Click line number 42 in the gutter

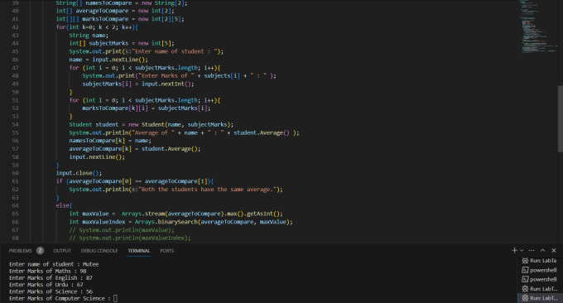(15, 27)
